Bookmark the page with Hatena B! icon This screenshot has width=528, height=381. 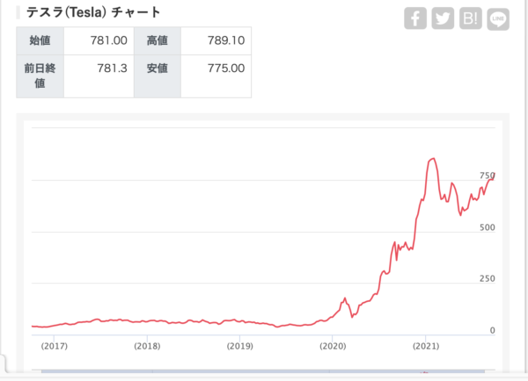tap(471, 18)
